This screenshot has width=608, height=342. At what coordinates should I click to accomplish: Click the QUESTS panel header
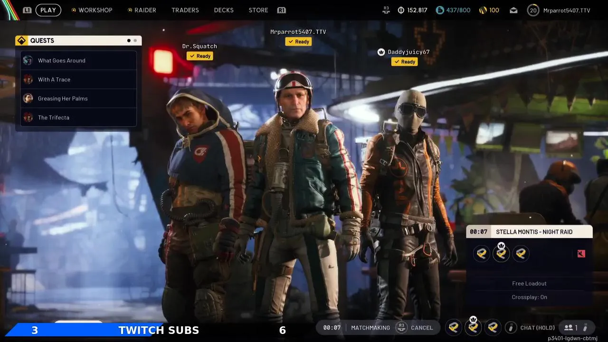pyautogui.click(x=78, y=40)
